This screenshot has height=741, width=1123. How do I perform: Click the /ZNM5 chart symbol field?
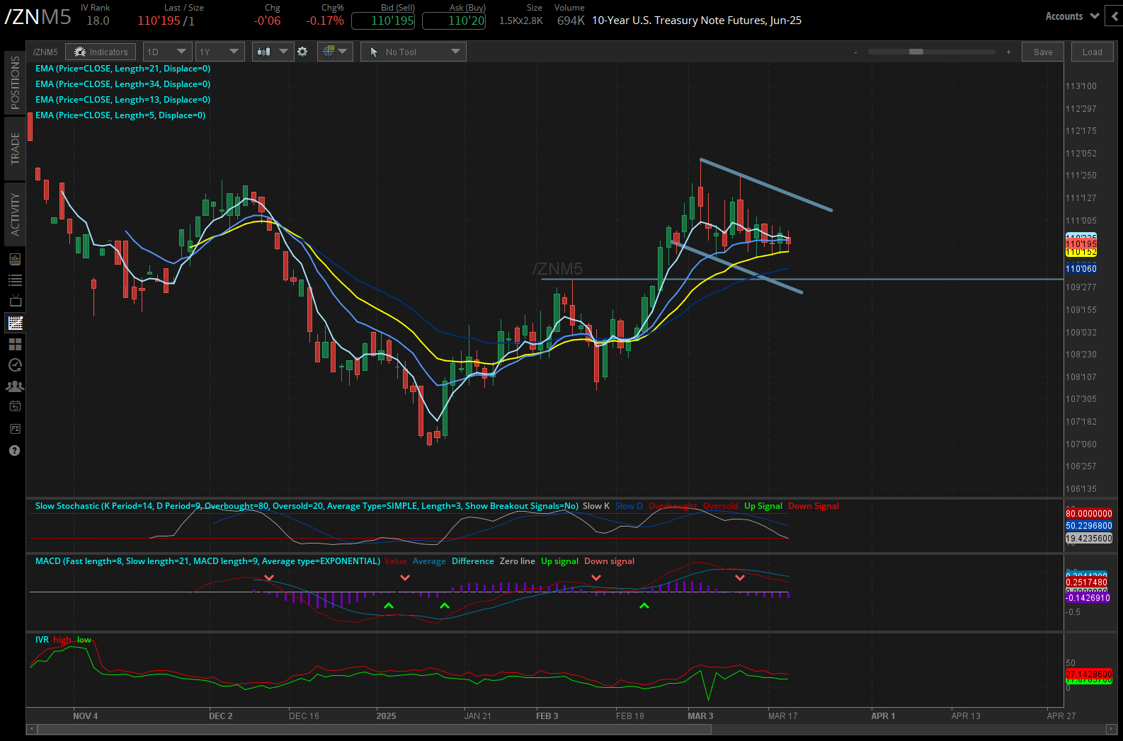pyautogui.click(x=45, y=52)
